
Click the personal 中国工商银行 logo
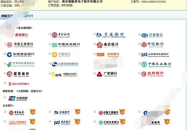point(20,45)
